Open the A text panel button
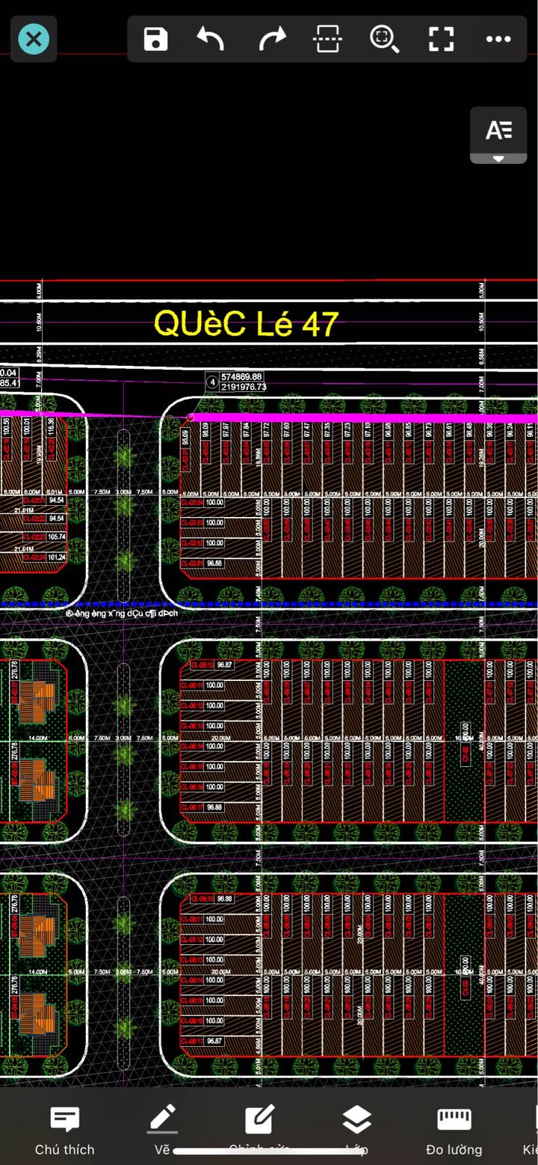Viewport: 538px width, 1165px height. 498,130
